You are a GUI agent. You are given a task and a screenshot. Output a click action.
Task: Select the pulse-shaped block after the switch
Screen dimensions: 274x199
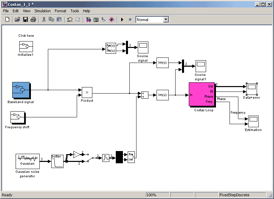click(106, 158)
